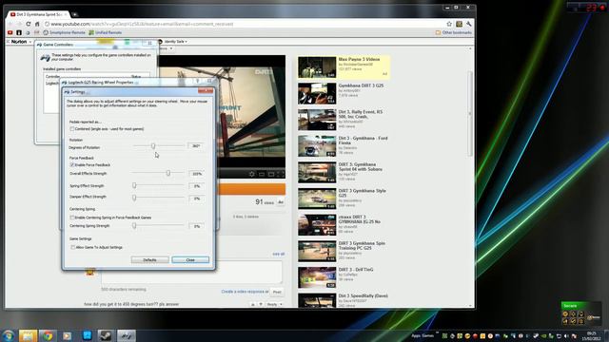Toggle Combined pedals single axis checkbox
The image size is (609, 342).
(x=72, y=129)
